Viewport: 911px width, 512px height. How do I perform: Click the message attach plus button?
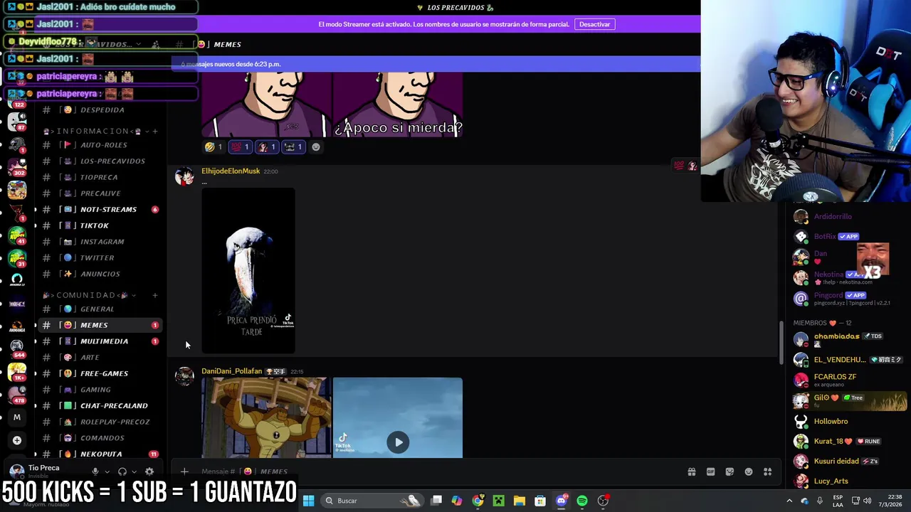point(184,471)
